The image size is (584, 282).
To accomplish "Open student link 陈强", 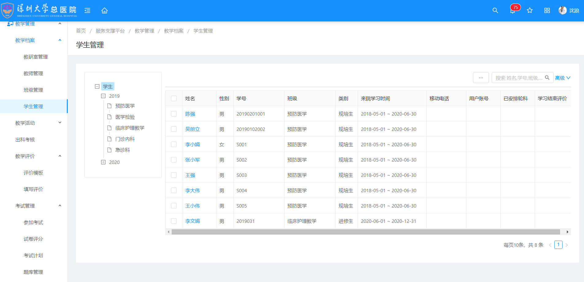I will 190,114.
